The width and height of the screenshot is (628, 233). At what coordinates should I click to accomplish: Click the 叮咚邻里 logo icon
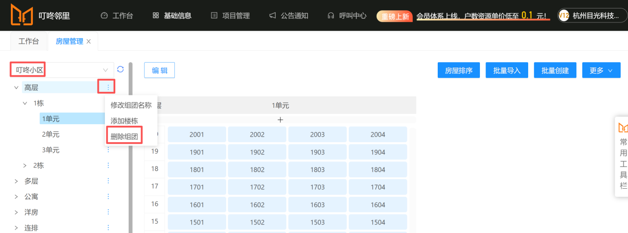point(22,15)
